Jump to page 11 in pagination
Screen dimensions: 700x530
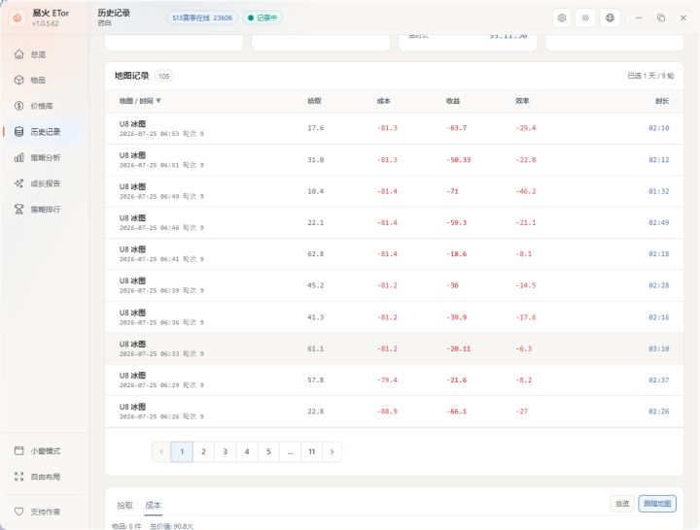tap(312, 451)
